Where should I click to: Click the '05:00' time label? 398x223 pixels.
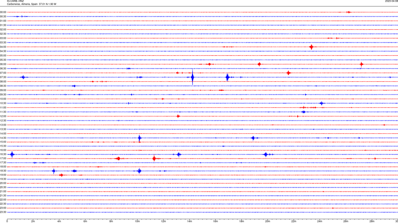coord(3,55)
